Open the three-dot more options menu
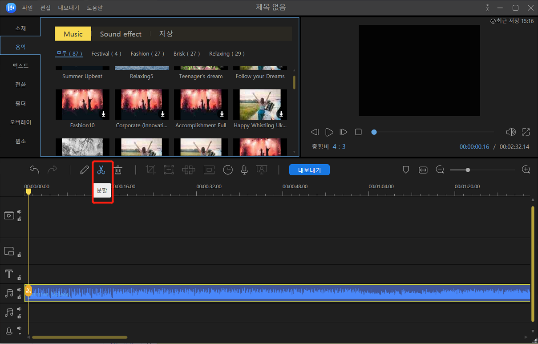 point(488,8)
